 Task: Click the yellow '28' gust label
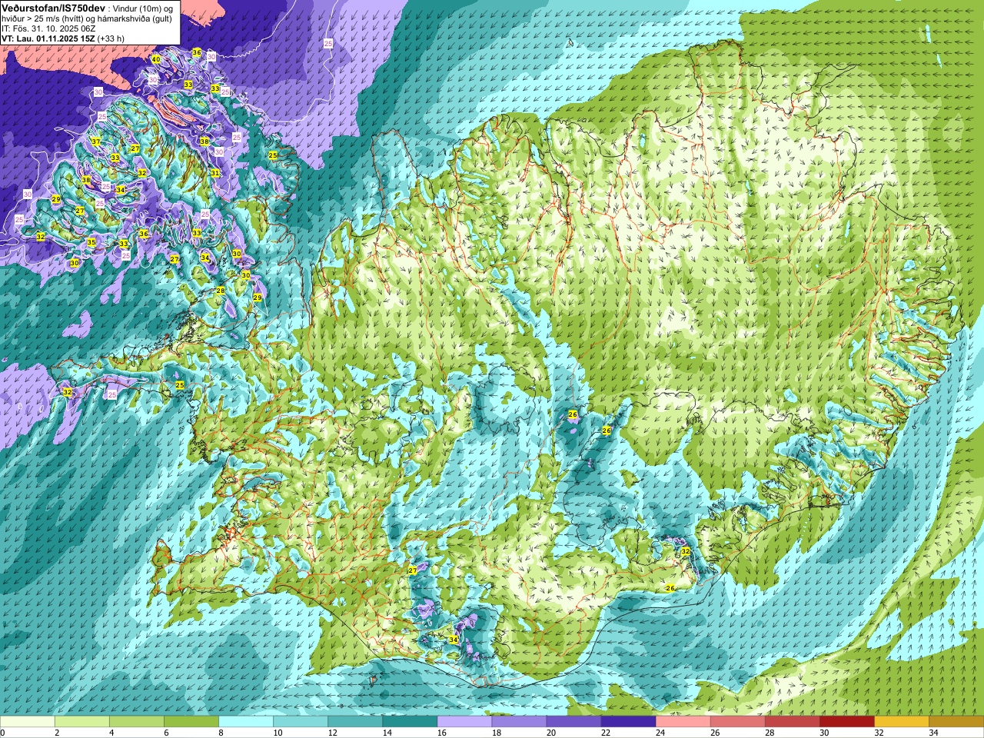point(221,291)
